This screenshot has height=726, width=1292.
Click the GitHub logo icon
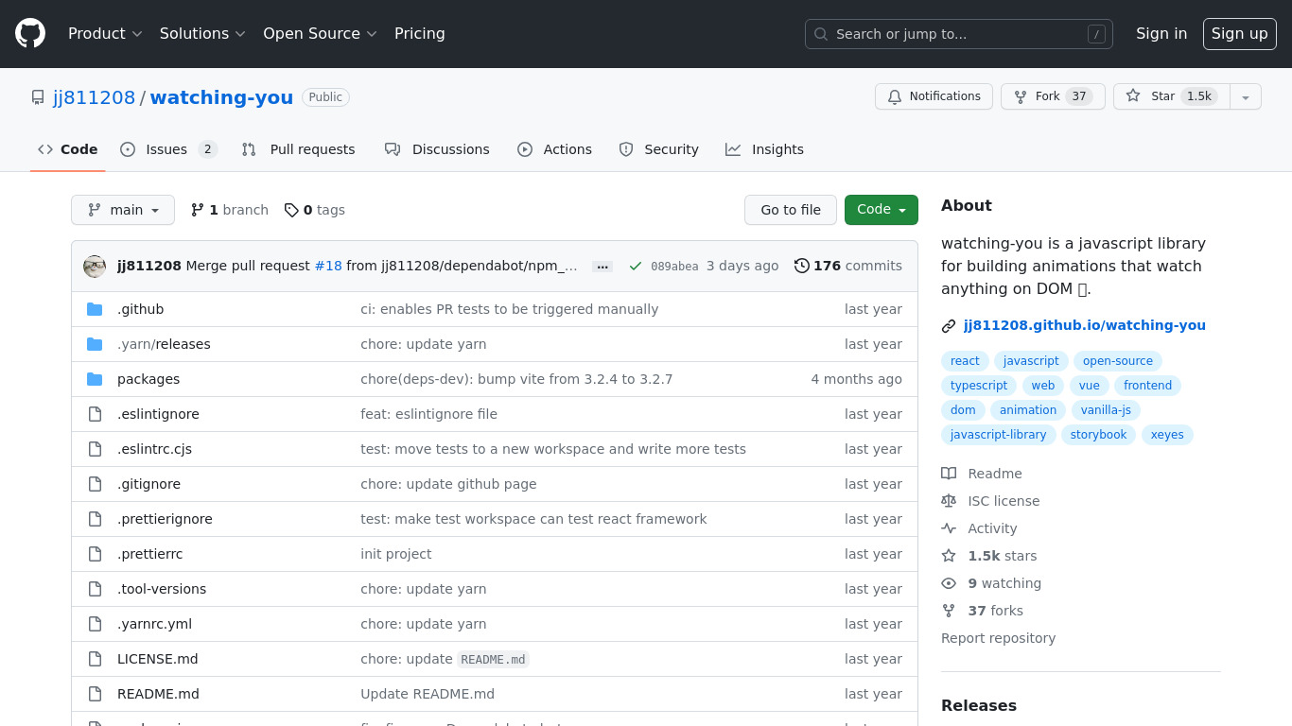[30, 33]
